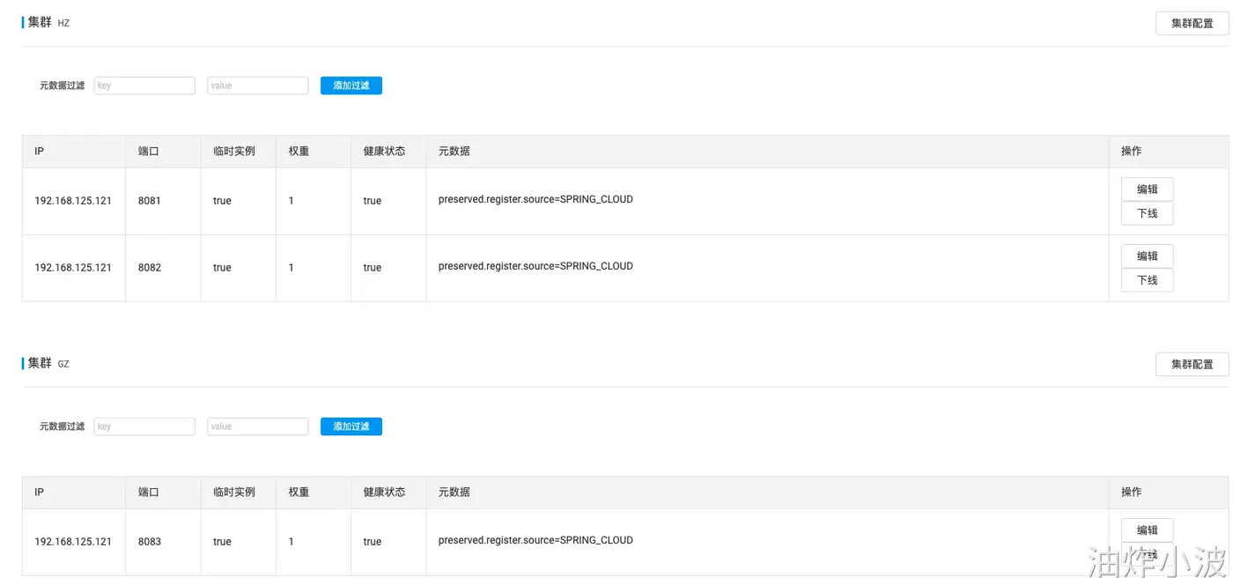
Task: Focus the GZ cluster metadata key field
Action: tap(144, 426)
